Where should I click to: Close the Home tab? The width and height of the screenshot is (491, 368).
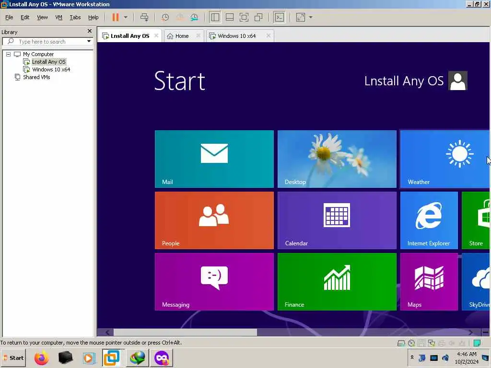[x=198, y=35]
